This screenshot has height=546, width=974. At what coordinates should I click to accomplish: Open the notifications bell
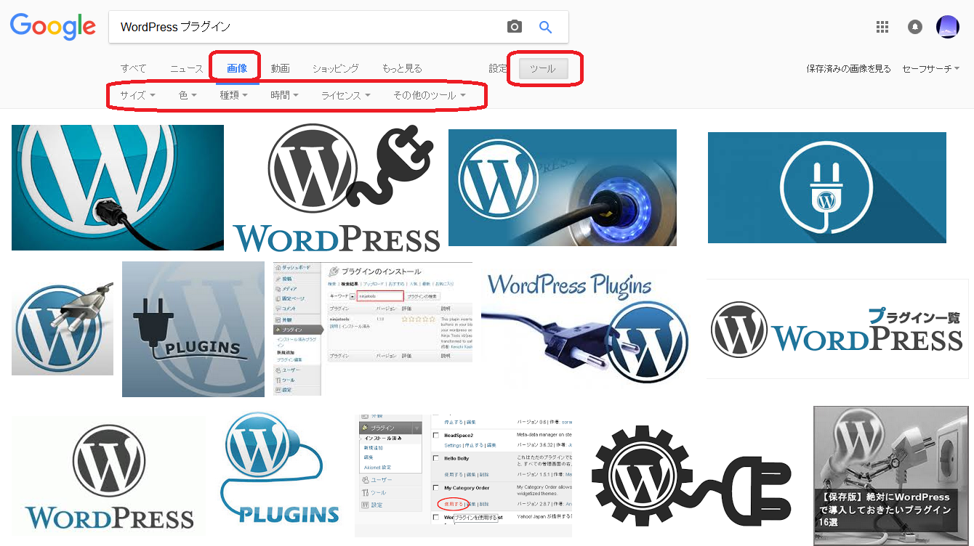[x=915, y=27]
